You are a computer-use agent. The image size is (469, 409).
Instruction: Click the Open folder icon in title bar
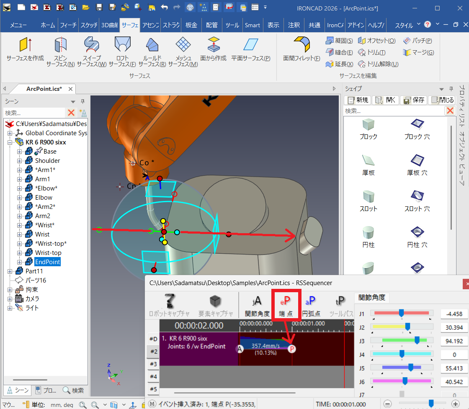pyautogui.click(x=86, y=7)
